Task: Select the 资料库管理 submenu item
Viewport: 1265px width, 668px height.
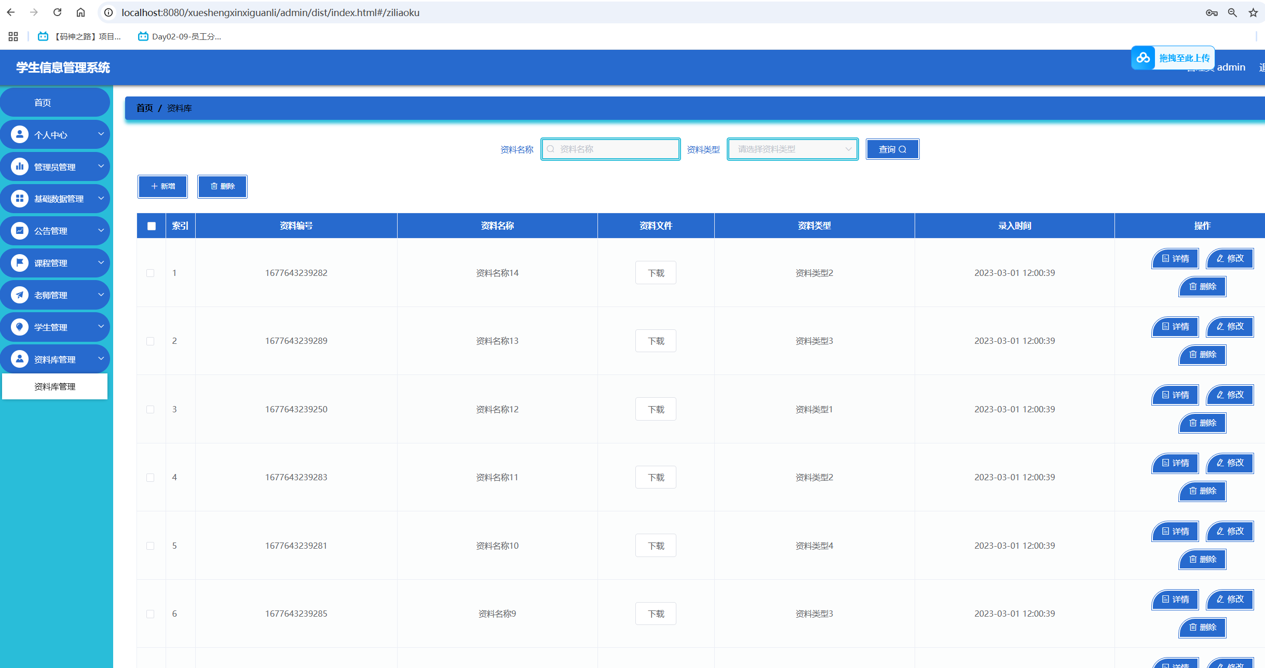Action: click(x=55, y=386)
